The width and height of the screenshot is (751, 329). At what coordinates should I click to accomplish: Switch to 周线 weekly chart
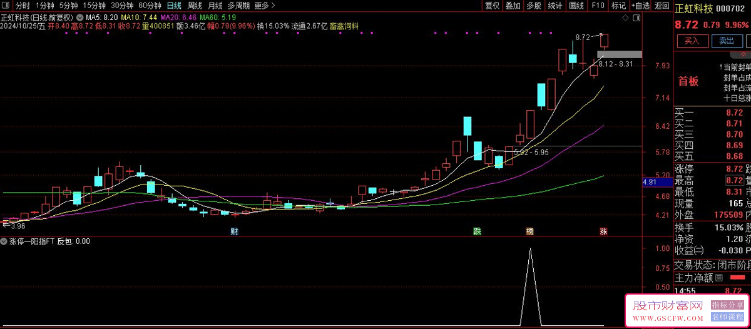point(195,6)
